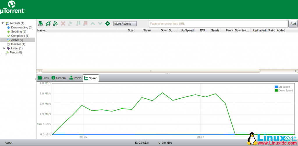This screenshot has height=146, width=298.
Task: Sort by Seeds column header
Action: click(213, 30)
